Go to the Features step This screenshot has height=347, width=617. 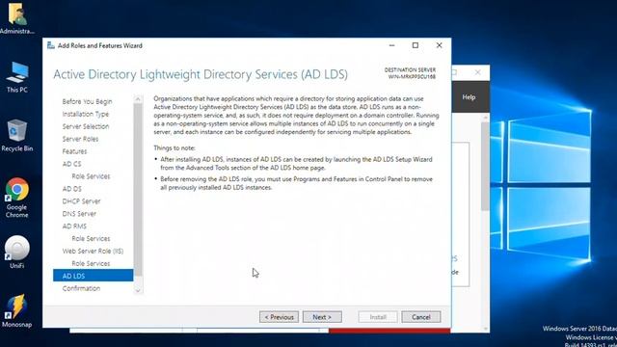pyautogui.click(x=74, y=151)
